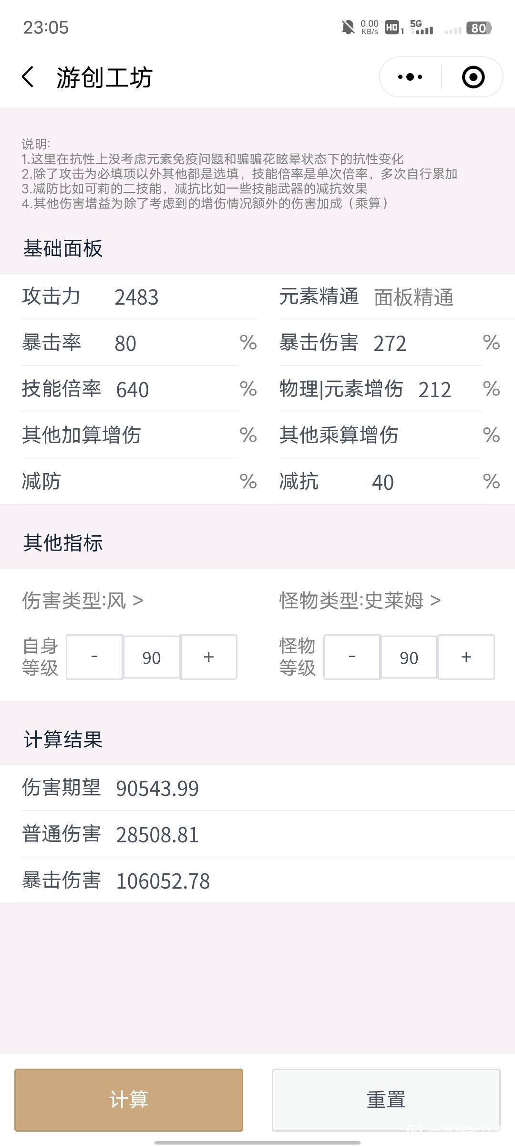Increase own level with plus button

[209, 657]
